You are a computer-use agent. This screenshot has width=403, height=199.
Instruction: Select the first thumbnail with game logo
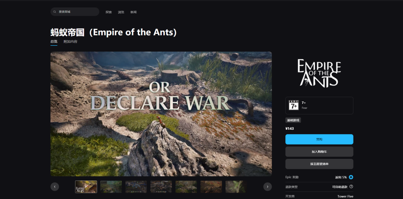coord(86,187)
